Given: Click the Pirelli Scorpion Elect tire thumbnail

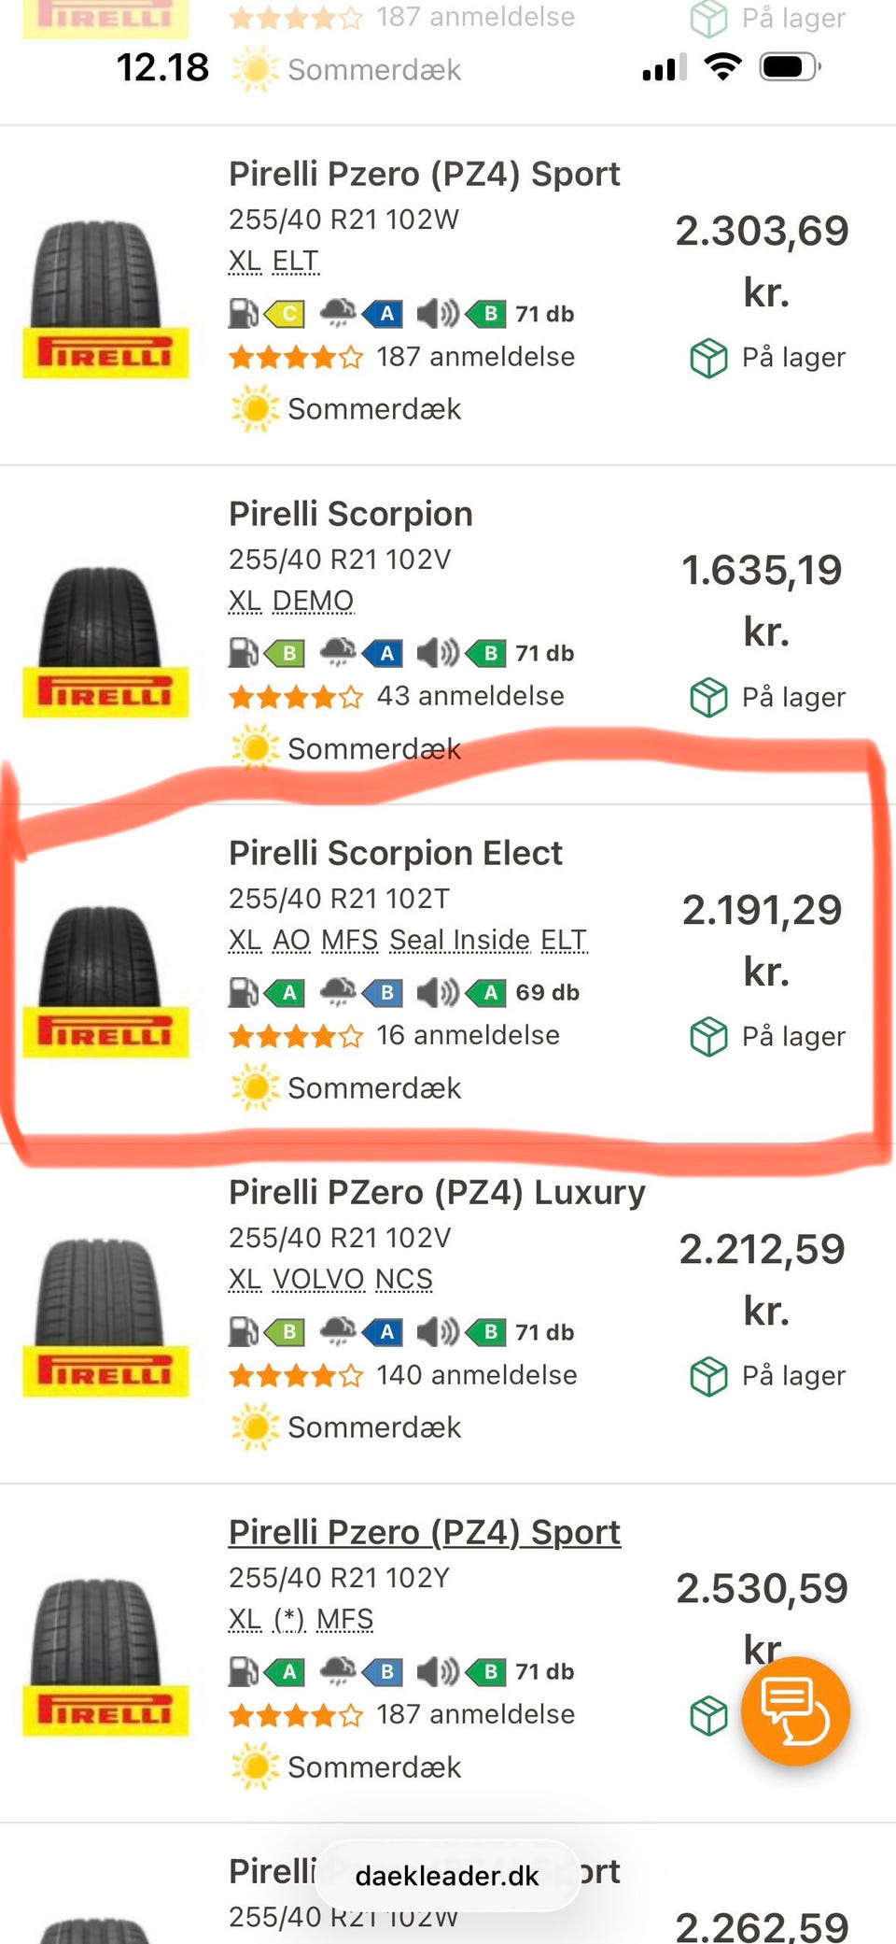Looking at the screenshot, I should click(x=105, y=981).
